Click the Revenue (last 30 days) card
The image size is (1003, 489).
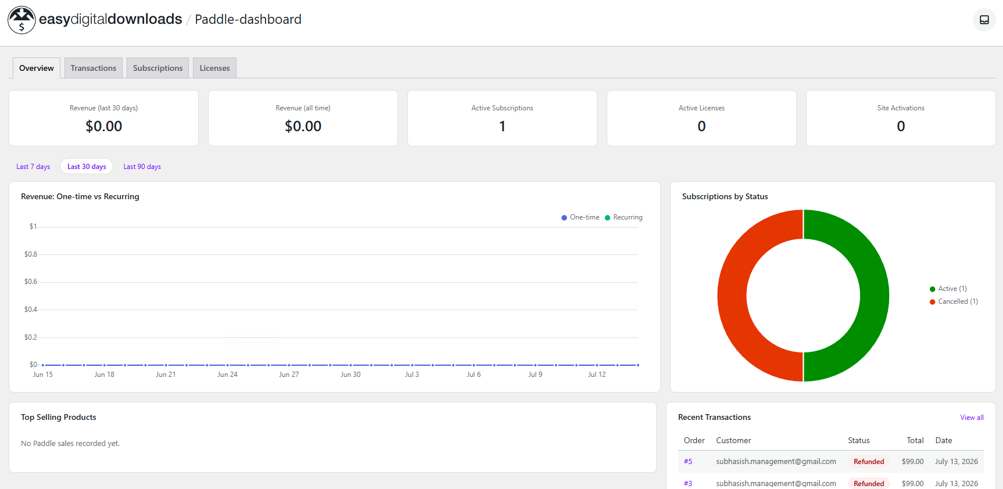click(104, 118)
